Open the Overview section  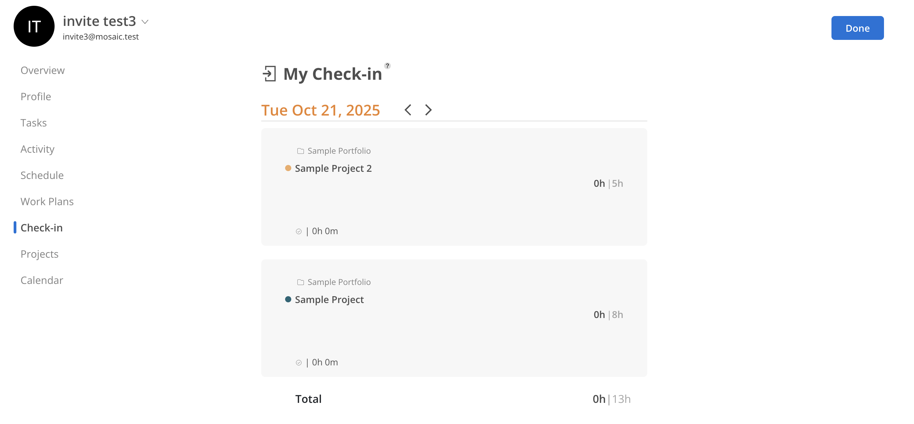43,70
